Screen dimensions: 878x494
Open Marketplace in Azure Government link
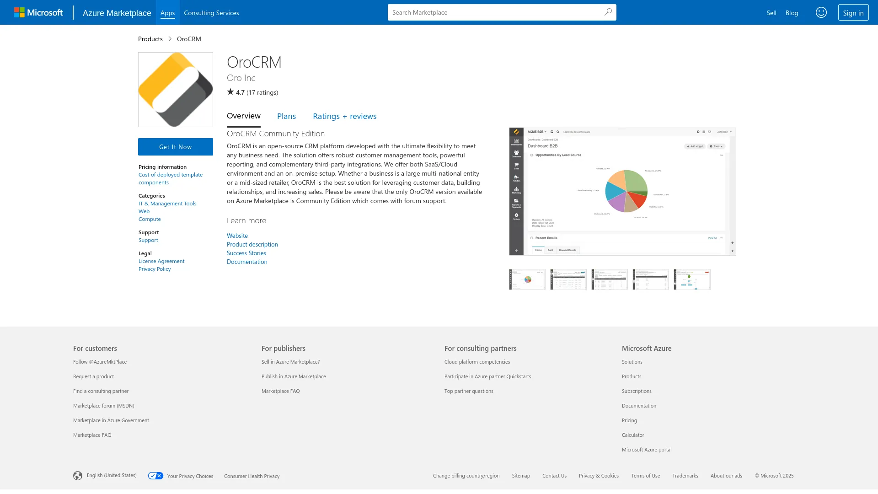111,420
